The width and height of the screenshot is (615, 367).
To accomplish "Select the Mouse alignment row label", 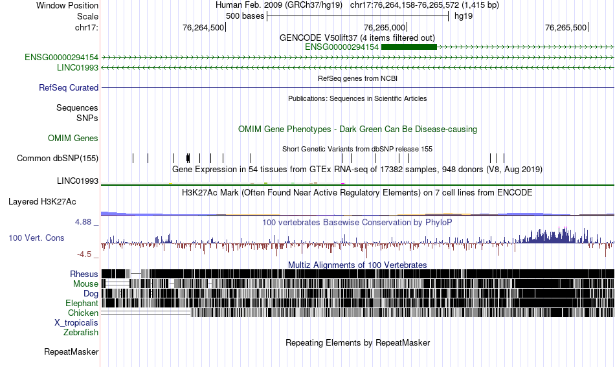I will (x=85, y=284).
